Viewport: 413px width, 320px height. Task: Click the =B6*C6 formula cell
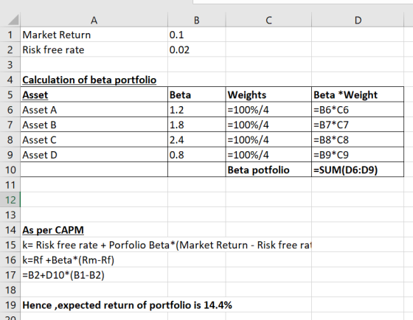(358, 110)
